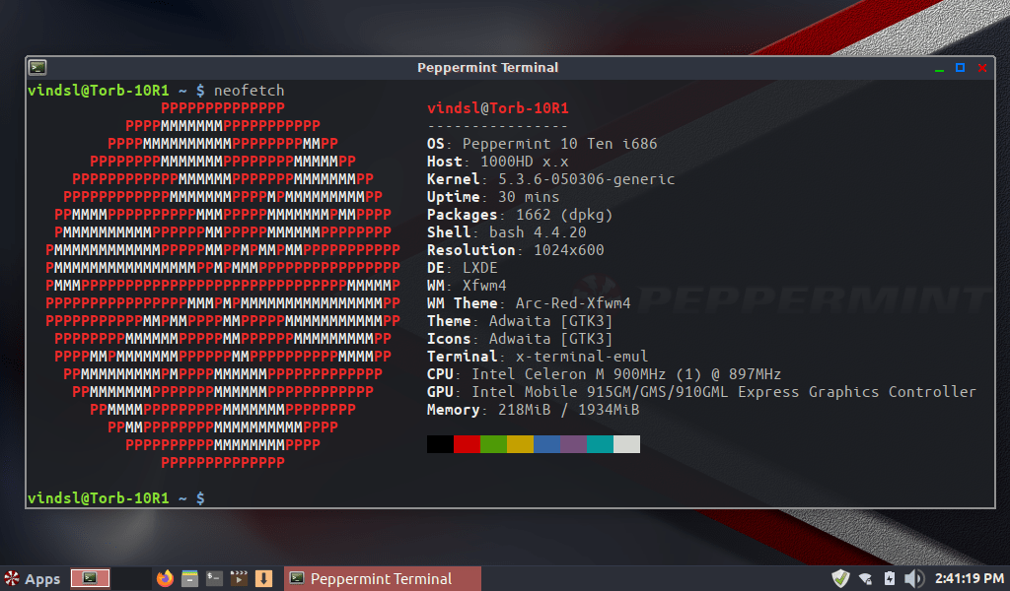Click Packages '1662 (dpkg)' value
The height and width of the screenshot is (591, 1010).
[x=564, y=215]
